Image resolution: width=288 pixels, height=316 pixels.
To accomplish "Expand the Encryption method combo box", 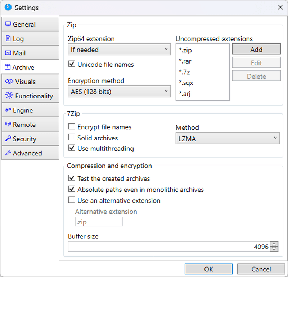I will point(119,92).
